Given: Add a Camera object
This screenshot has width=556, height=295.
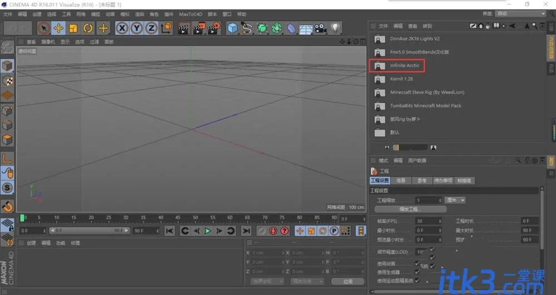Looking at the screenshot, I should tap(321, 28).
